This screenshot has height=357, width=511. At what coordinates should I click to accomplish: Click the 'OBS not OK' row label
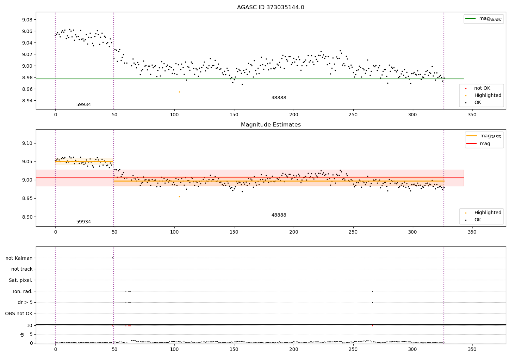tap(19, 314)
